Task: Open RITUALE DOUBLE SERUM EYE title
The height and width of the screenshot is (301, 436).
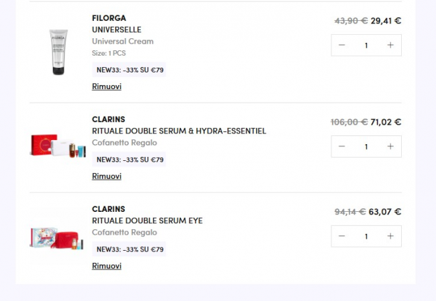Action: pos(147,221)
